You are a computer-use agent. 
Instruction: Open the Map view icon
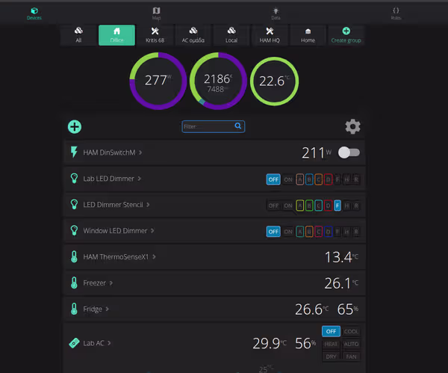(156, 11)
